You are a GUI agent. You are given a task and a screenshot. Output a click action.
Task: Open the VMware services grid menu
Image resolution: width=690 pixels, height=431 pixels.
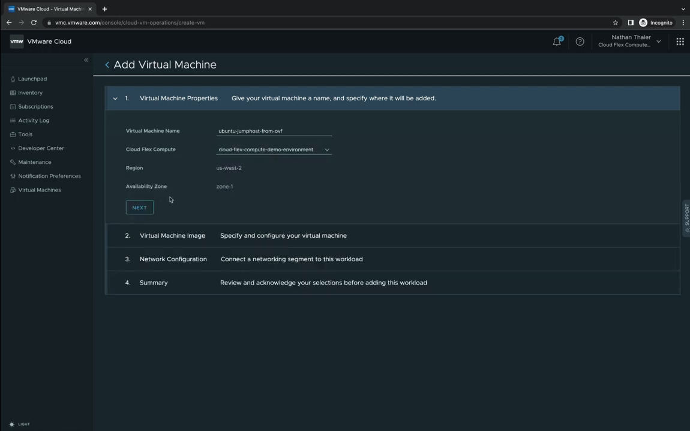pyautogui.click(x=680, y=41)
